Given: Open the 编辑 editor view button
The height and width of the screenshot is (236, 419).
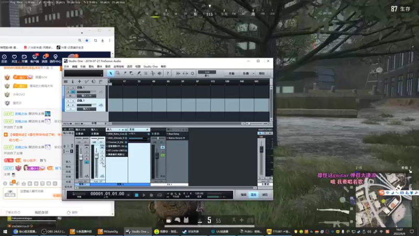Looking at the screenshot, I should click(x=244, y=195).
